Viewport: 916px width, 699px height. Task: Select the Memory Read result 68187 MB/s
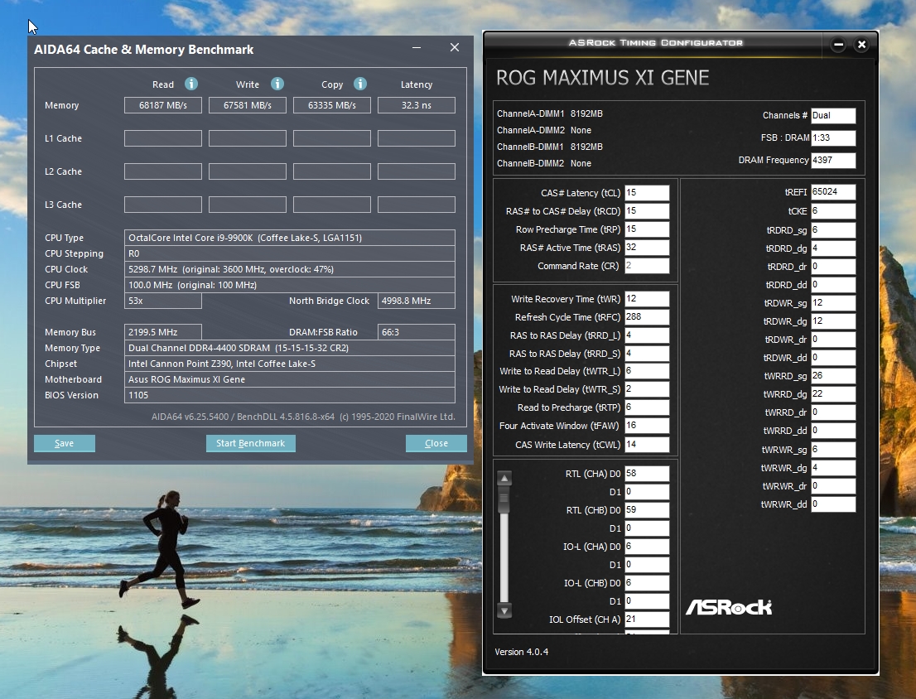click(x=163, y=105)
